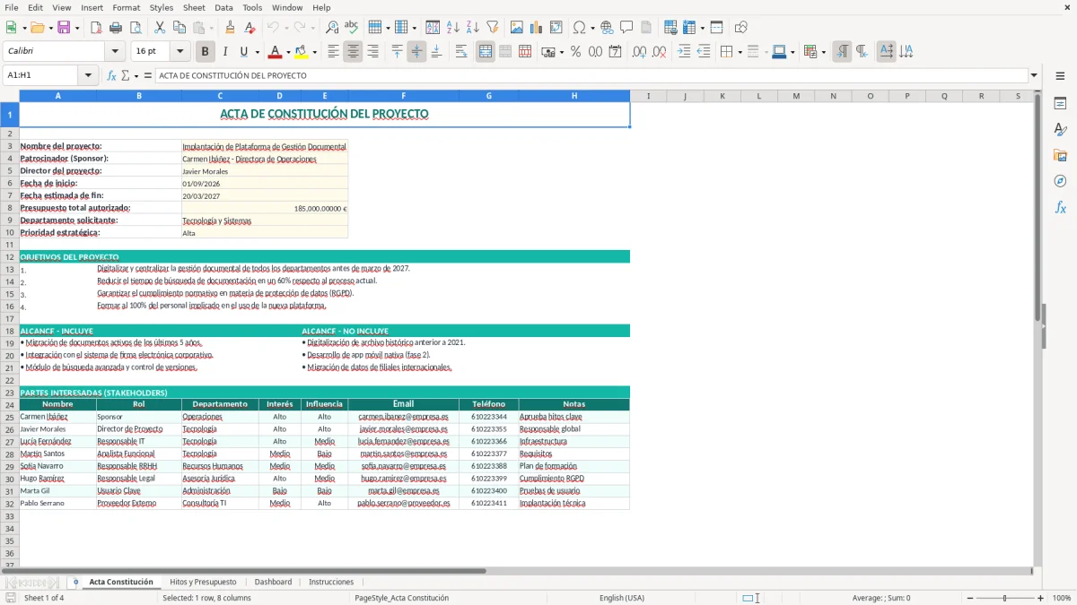The height and width of the screenshot is (605, 1077).
Task: Click zoom percentage 100% in status bar
Action: 1062,598
